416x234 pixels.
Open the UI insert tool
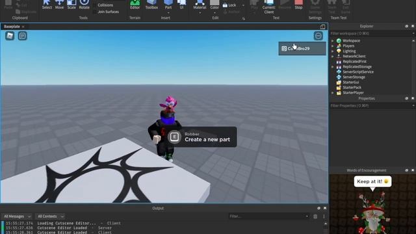pos(181,5)
